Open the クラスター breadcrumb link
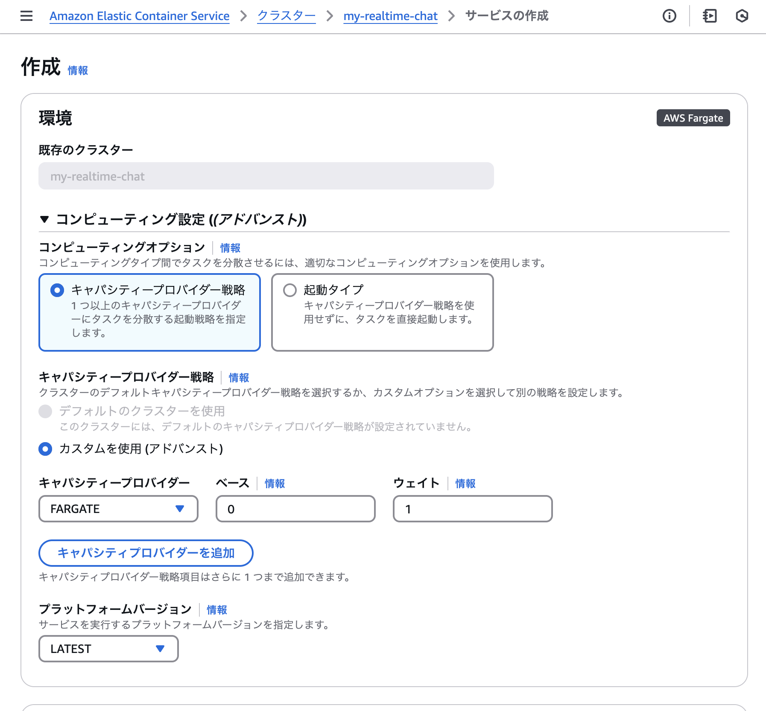 pos(287,16)
